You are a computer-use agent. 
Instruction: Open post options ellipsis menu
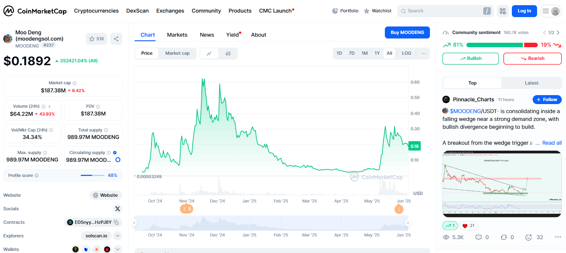tap(558, 237)
